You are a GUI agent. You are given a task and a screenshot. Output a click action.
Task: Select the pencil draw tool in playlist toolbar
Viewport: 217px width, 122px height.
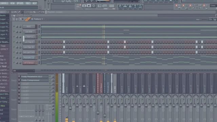19,12
